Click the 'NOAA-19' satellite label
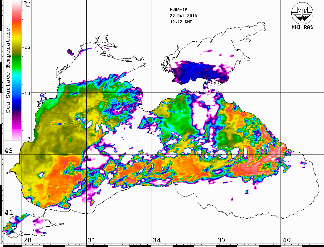The image size is (324, 247). pos(178,10)
